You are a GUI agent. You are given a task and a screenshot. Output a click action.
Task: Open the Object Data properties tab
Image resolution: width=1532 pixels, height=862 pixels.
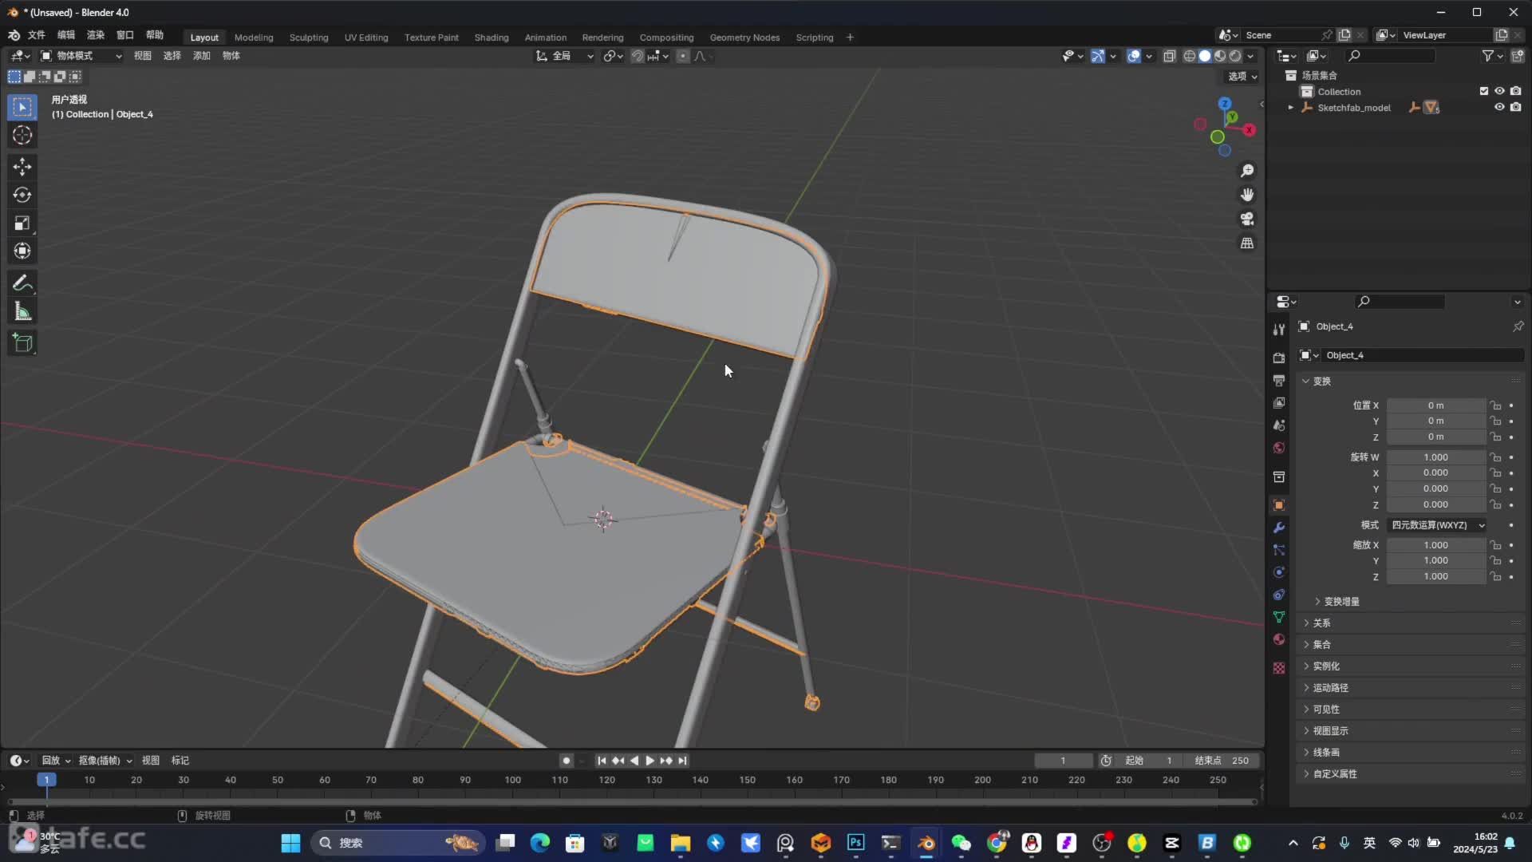(x=1279, y=617)
